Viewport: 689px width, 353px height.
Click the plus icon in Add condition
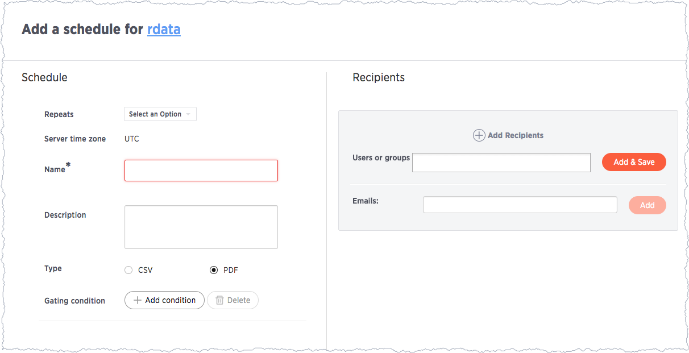[137, 300]
